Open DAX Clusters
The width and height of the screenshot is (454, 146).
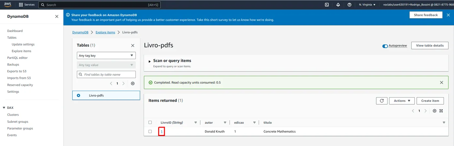tap(13, 115)
